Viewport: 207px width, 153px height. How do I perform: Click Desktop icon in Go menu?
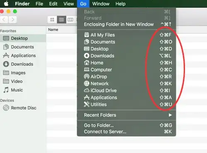[87, 49]
